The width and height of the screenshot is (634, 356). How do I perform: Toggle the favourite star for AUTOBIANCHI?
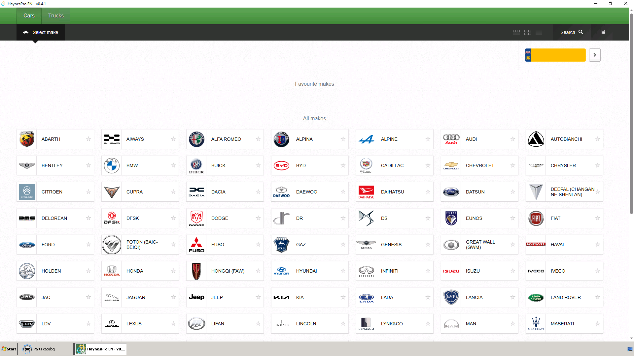[598, 139]
